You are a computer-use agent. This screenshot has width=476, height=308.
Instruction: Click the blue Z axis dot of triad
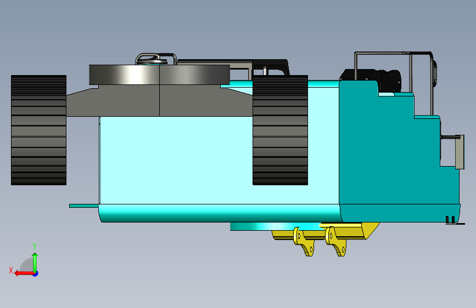click(x=36, y=273)
